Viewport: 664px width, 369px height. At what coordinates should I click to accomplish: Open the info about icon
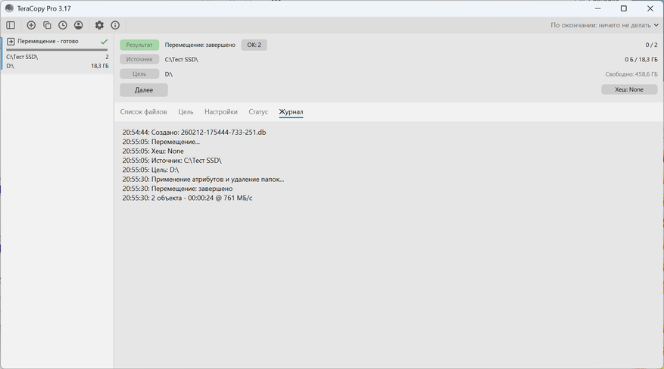[x=115, y=26]
